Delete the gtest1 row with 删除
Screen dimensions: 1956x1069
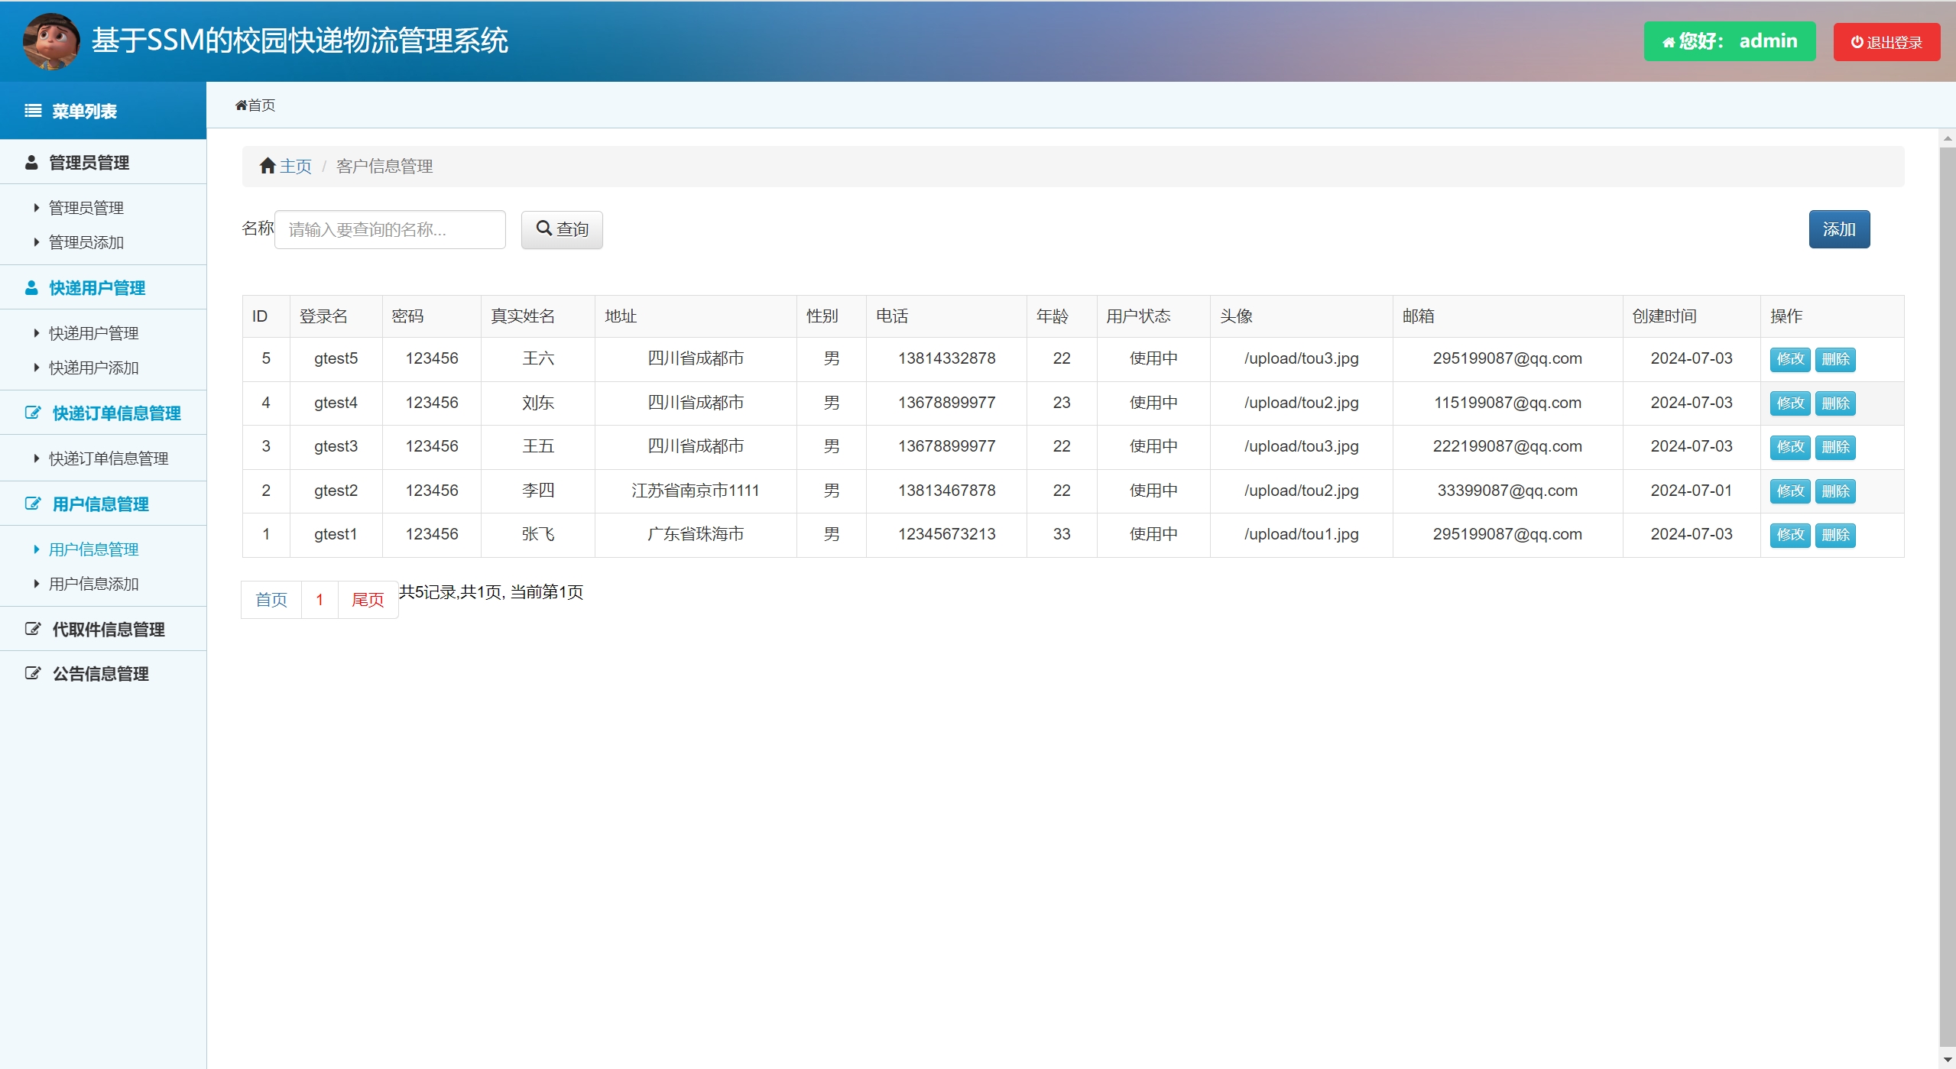click(1834, 535)
